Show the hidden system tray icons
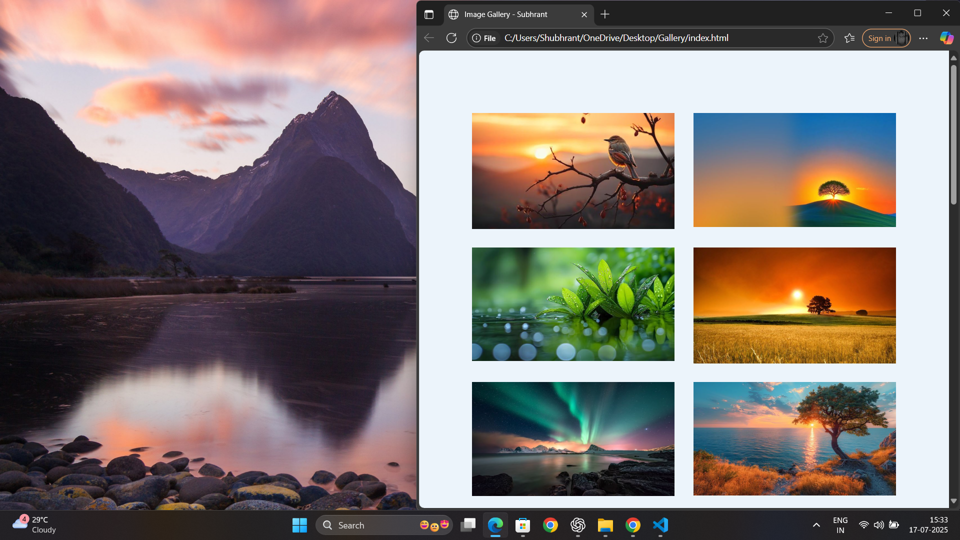 [816, 525]
